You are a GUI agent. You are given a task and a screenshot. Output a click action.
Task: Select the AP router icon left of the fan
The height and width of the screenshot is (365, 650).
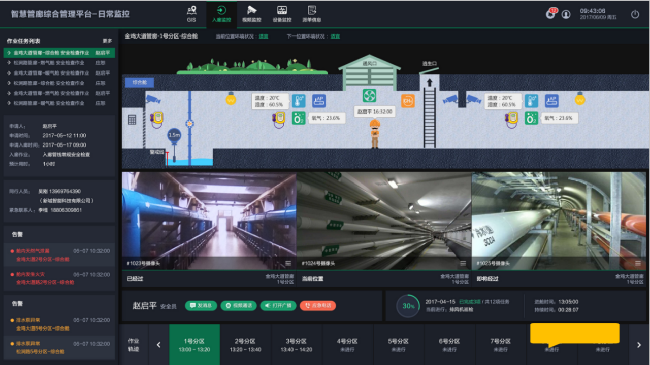(x=318, y=101)
